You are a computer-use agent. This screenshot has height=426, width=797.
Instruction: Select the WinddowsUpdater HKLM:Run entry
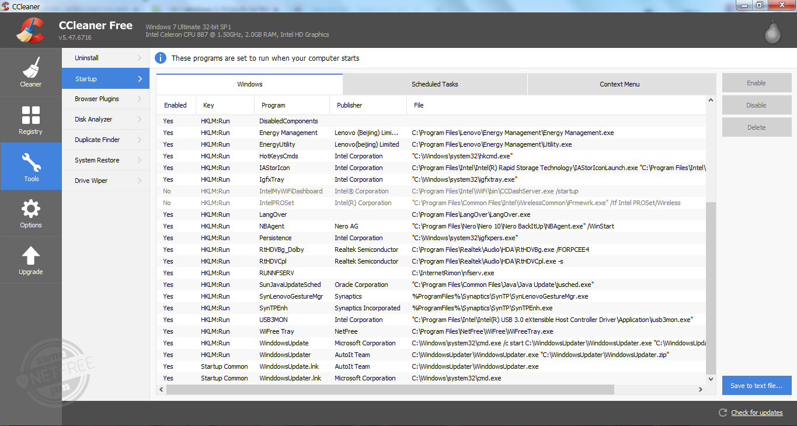click(x=431, y=355)
